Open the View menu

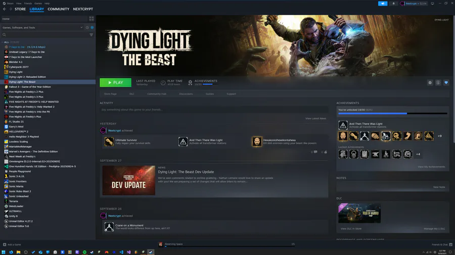(x=19, y=4)
